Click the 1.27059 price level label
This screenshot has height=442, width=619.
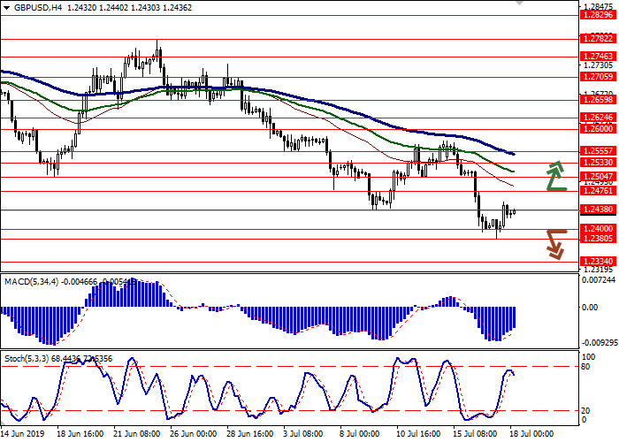coord(598,77)
